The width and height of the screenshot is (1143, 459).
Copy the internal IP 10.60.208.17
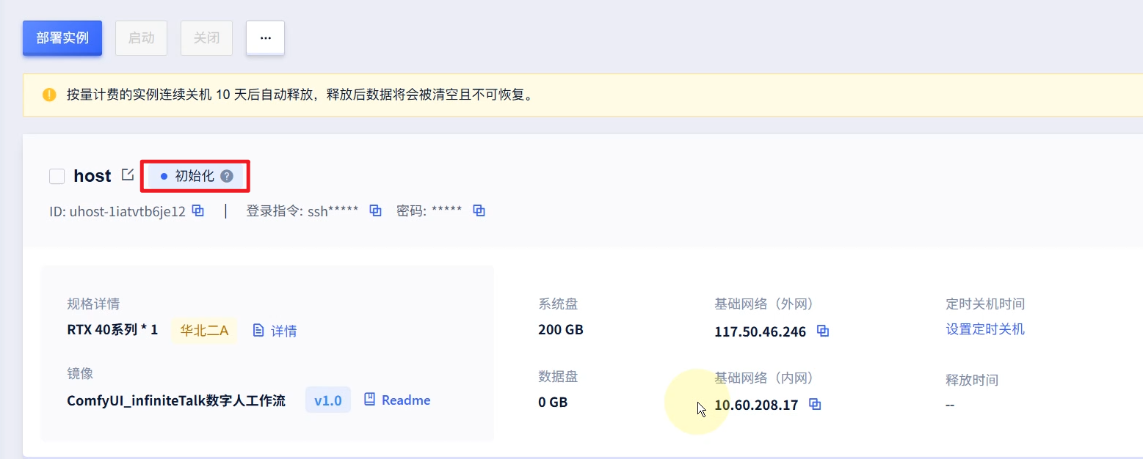[x=814, y=404]
